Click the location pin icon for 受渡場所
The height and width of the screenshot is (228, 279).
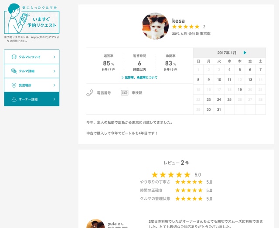pos(14,85)
